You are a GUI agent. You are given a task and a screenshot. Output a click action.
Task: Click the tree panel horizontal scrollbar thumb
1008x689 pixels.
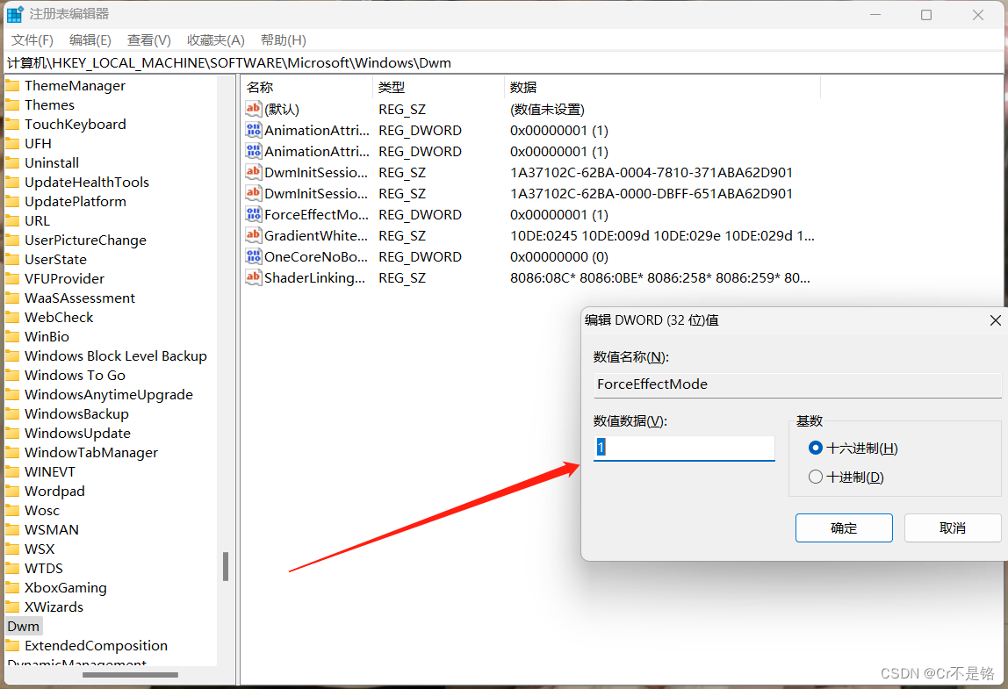coord(130,675)
